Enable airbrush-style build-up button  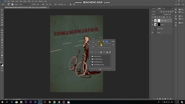[x=55, y=4]
